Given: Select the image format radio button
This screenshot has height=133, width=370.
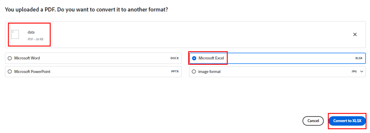Looking at the screenshot, I should (x=194, y=72).
